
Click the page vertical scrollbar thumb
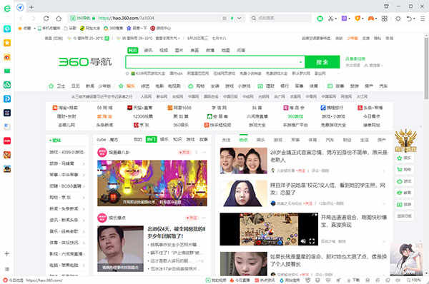pyautogui.click(x=426, y=69)
